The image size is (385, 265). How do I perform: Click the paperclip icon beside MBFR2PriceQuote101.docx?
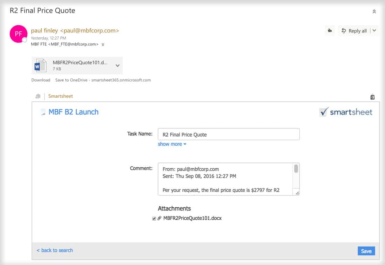(159, 218)
